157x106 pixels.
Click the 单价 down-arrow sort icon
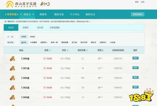[x=68, y=50]
